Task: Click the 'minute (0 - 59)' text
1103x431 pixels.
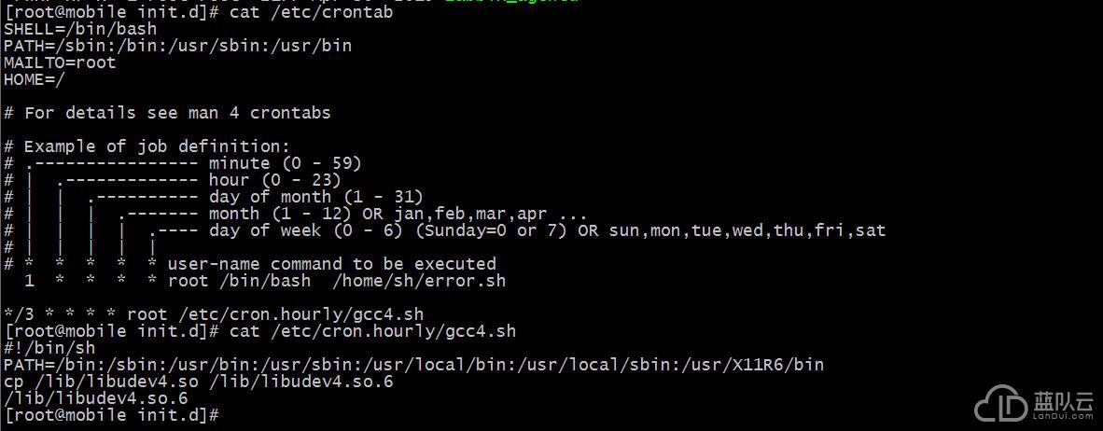Action: click(x=285, y=164)
